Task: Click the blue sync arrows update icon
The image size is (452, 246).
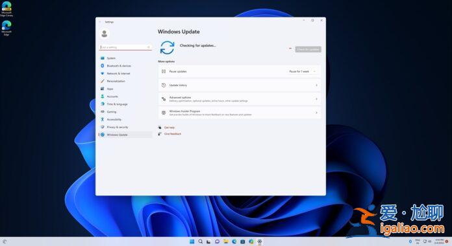Action: pos(167,47)
